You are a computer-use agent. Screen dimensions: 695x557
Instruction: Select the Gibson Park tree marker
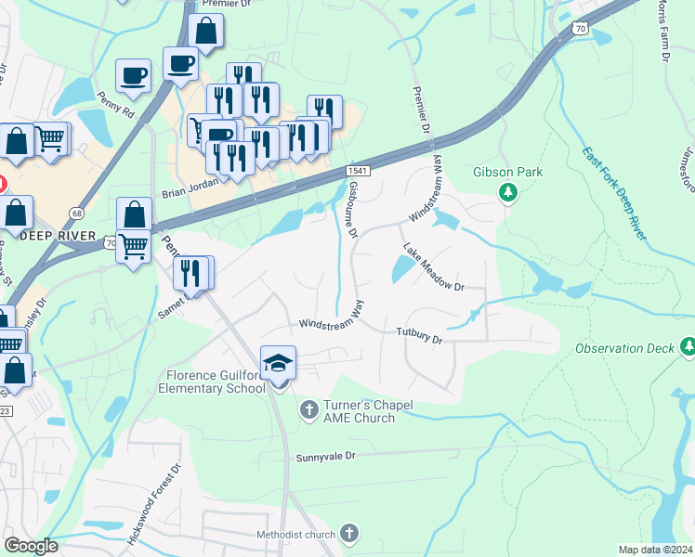508,193
